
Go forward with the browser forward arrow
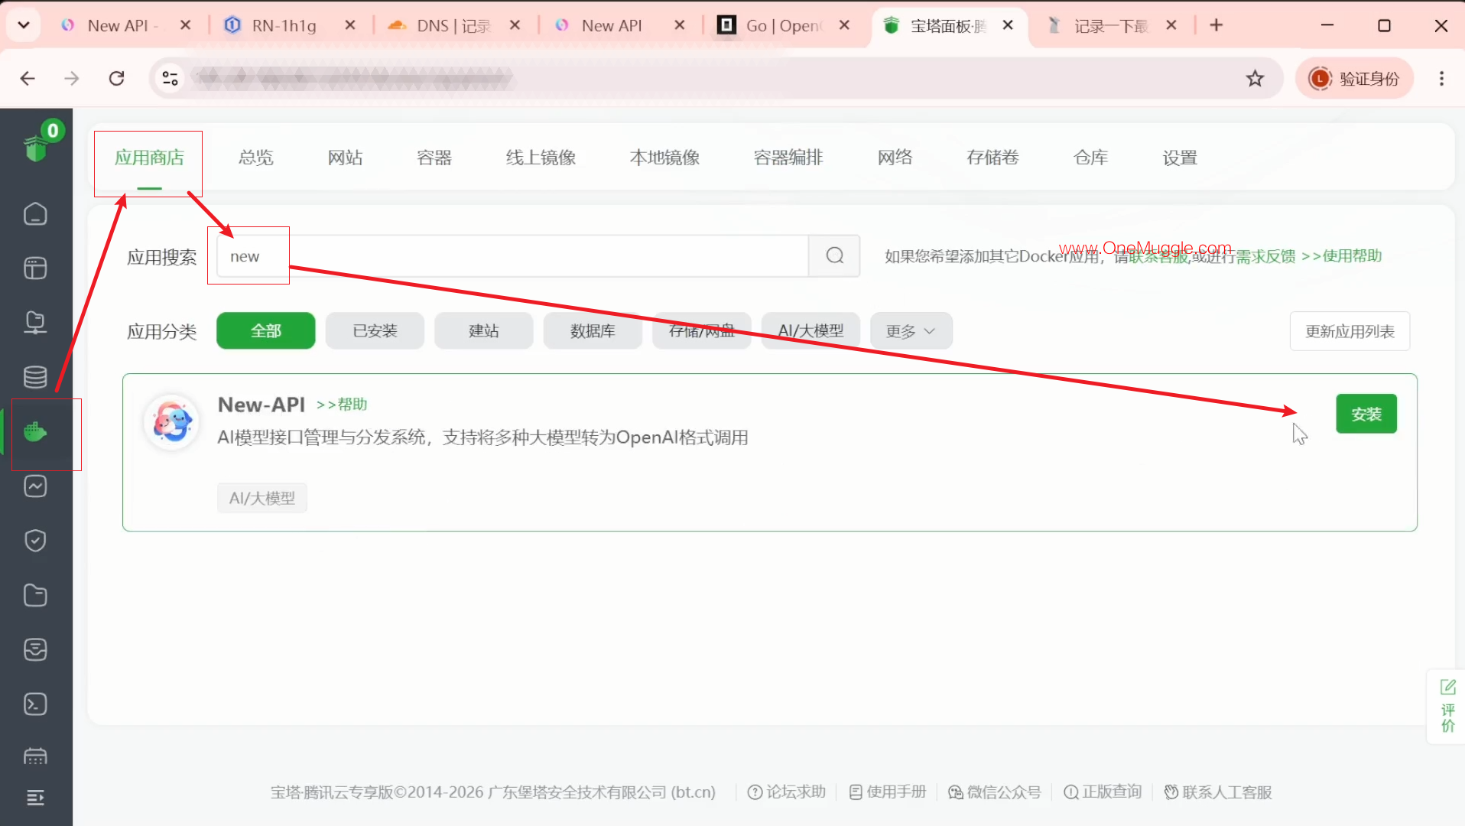coord(72,78)
